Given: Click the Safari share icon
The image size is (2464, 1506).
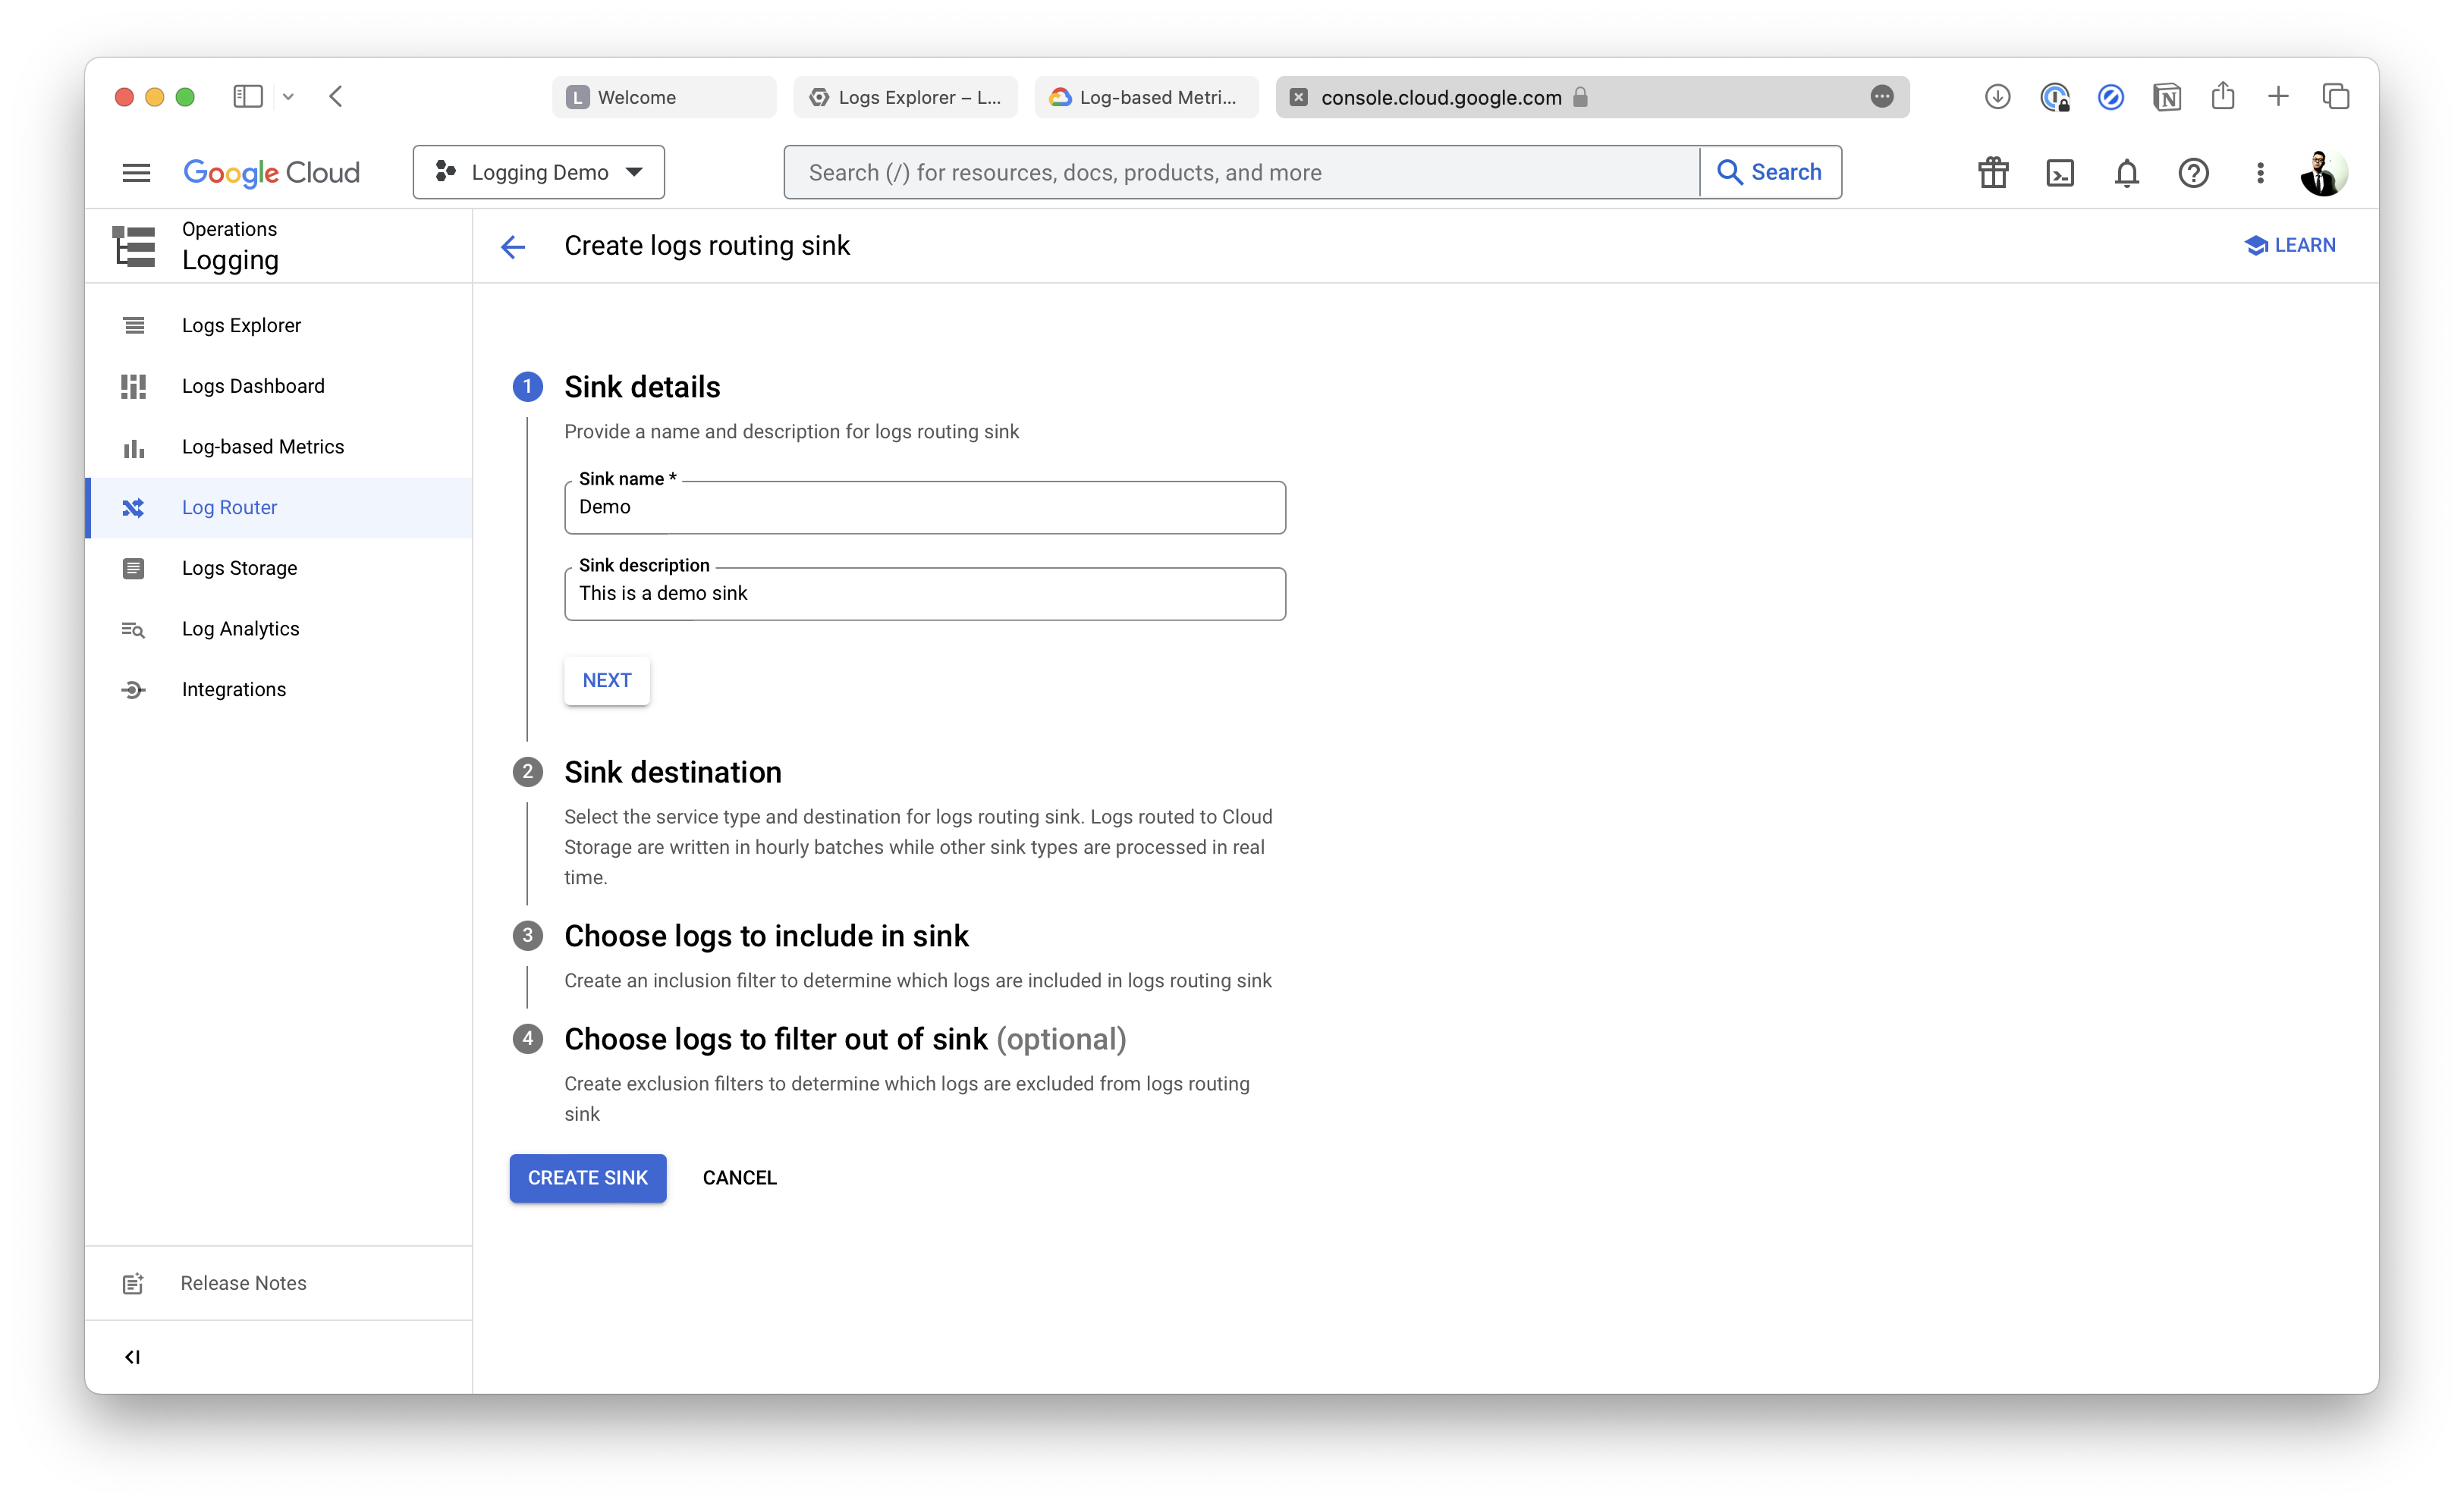Looking at the screenshot, I should (2222, 97).
